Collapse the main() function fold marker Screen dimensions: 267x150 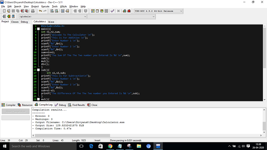tap(38, 29)
